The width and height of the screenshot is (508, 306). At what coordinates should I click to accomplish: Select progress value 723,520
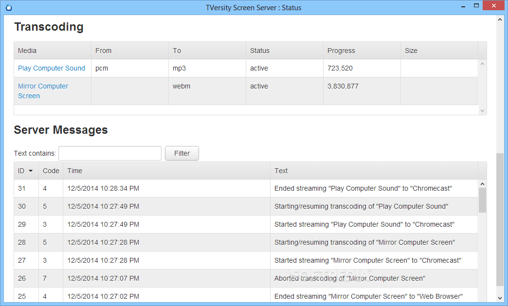[x=340, y=68]
